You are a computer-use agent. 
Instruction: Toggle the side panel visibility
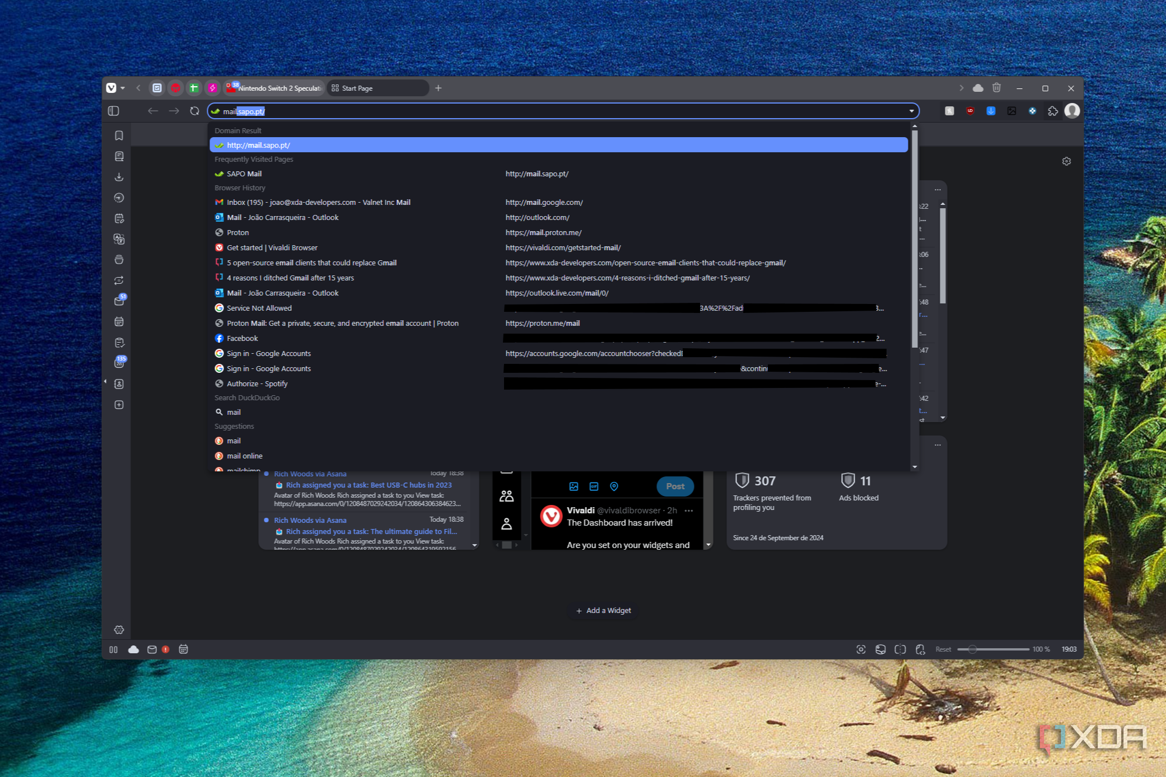[x=114, y=111]
